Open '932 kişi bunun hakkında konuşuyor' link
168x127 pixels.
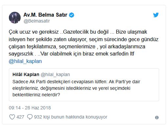coord(71,117)
